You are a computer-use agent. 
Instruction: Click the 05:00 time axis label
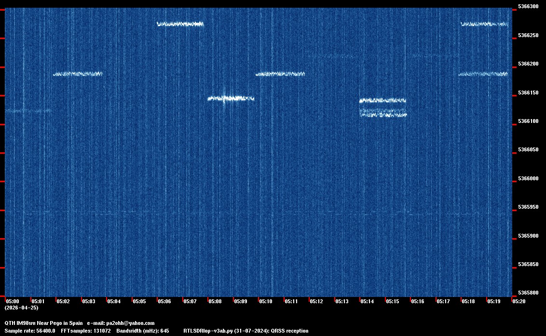pyautogui.click(x=12, y=301)
